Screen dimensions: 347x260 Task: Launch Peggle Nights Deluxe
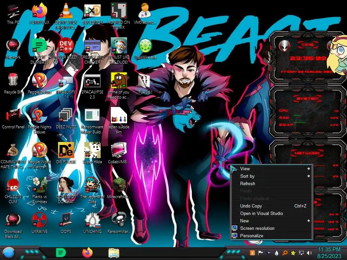(x=39, y=115)
